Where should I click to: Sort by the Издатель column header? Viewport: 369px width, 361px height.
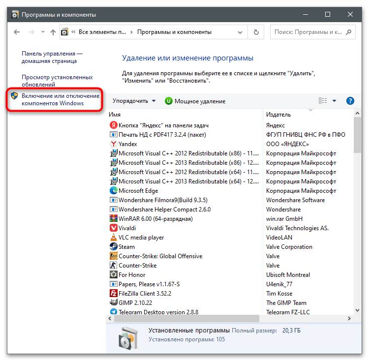pyautogui.click(x=278, y=115)
